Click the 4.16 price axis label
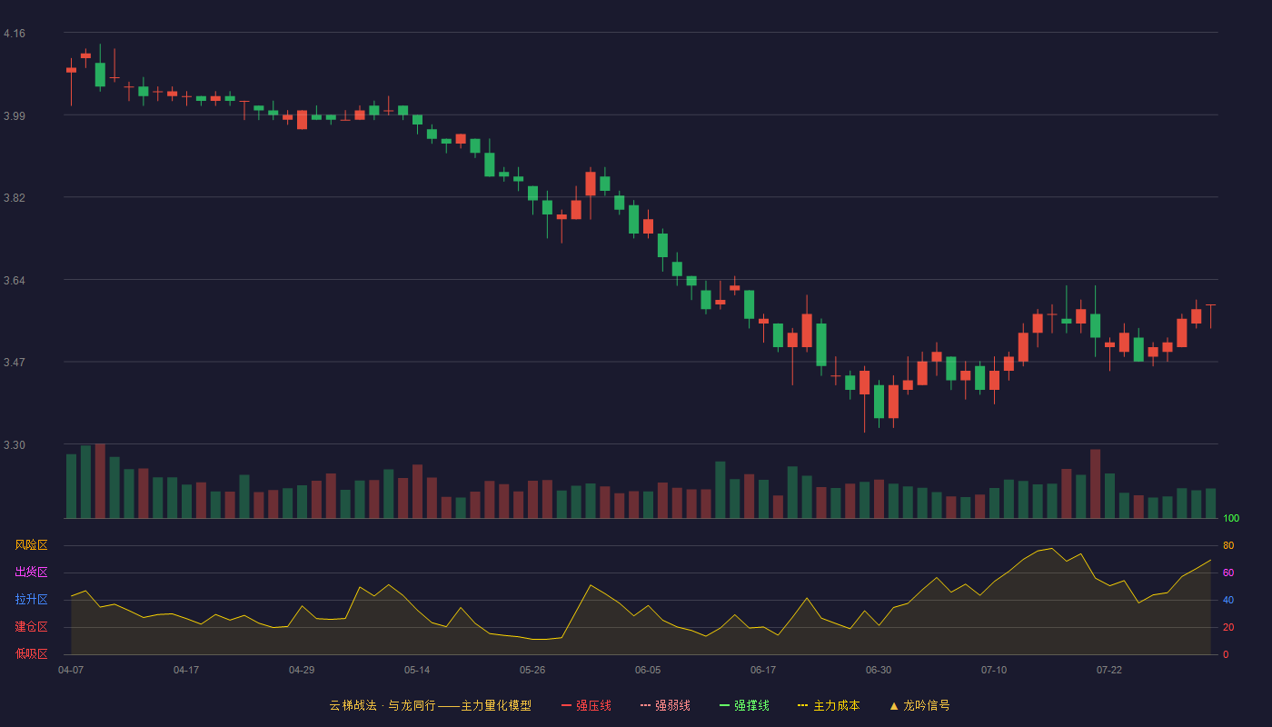1272x727 pixels. point(15,34)
